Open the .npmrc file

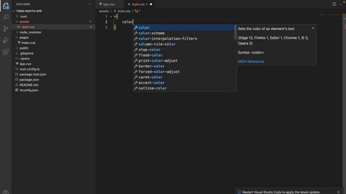pos(25,59)
